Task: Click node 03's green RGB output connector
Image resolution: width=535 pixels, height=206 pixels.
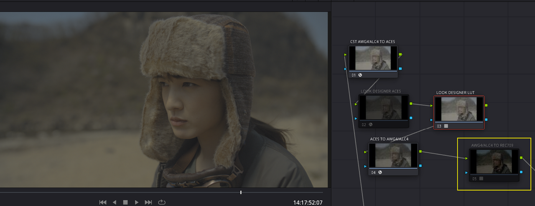Action: pyautogui.click(x=487, y=105)
